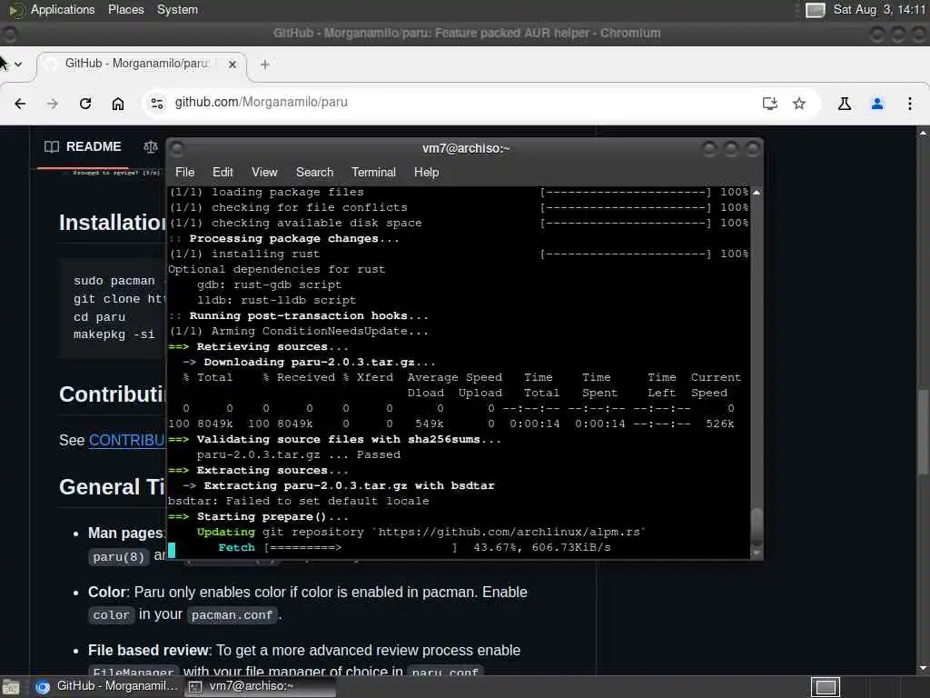930x698 pixels.
Task: Open the System menu
Action: (177, 9)
